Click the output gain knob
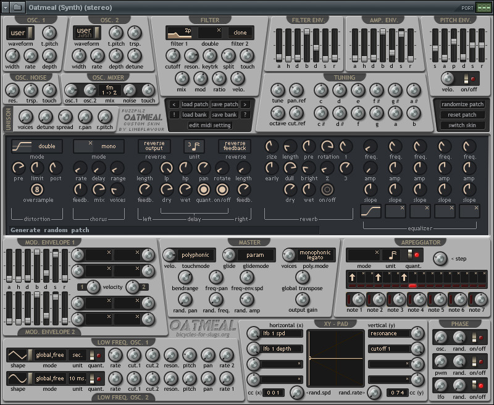The width and height of the screenshot is (494, 405). (x=303, y=299)
